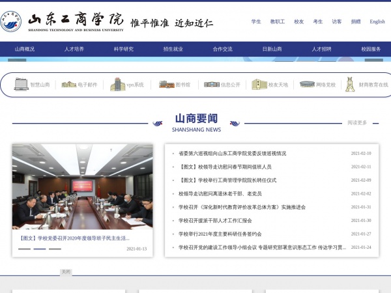This screenshot has width=391, height=293.
Task: Open the 招生就业 menu
Action: click(x=173, y=49)
